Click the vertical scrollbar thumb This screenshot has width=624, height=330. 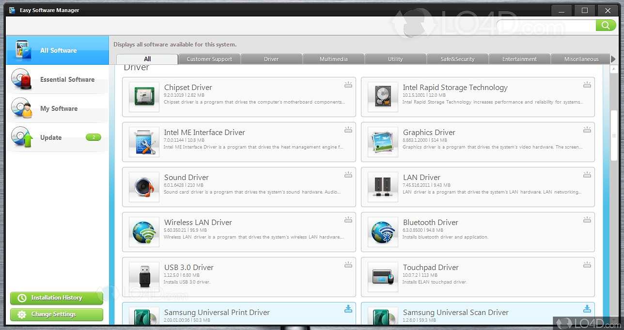tap(614, 135)
